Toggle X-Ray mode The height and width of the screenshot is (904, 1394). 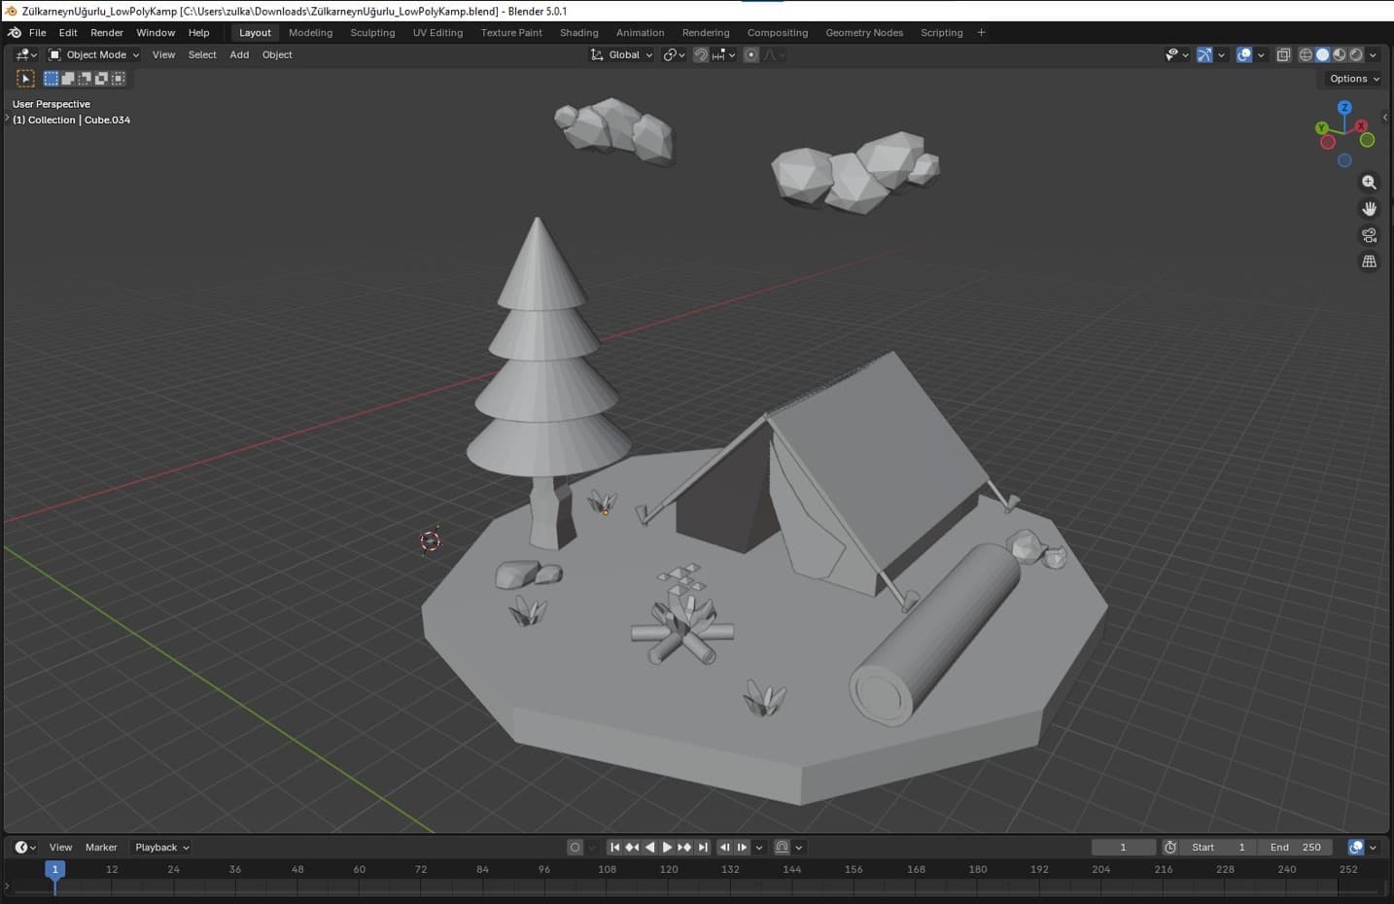pyautogui.click(x=1283, y=54)
